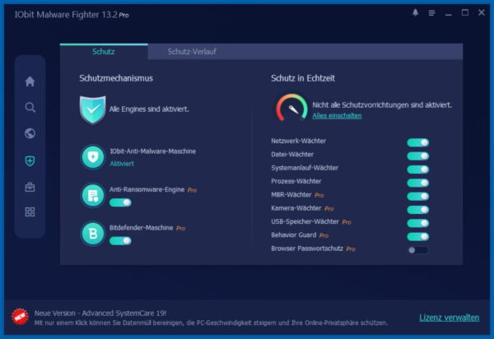
Task: Turn off Systemanlauf-Wächter switch
Action: (418, 169)
